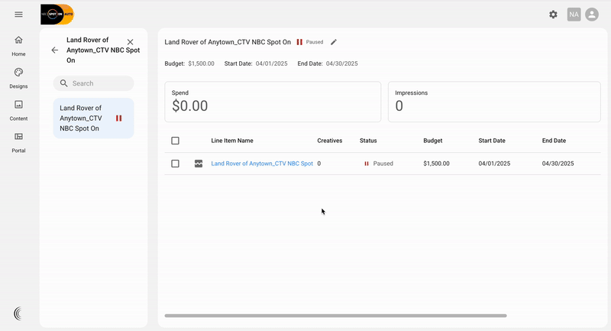Close the Land Rover campaign panel

[130, 42]
